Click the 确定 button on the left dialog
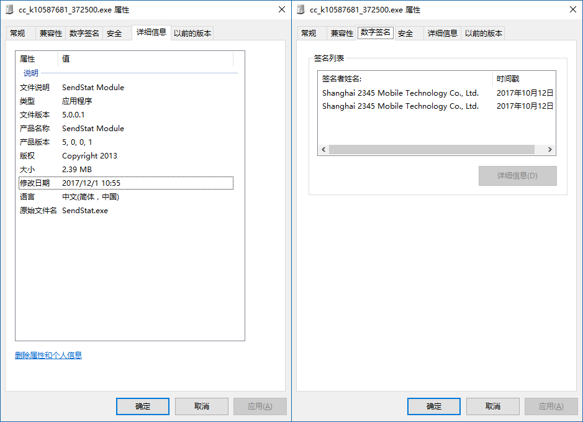This screenshot has height=422, width=583. [x=142, y=406]
